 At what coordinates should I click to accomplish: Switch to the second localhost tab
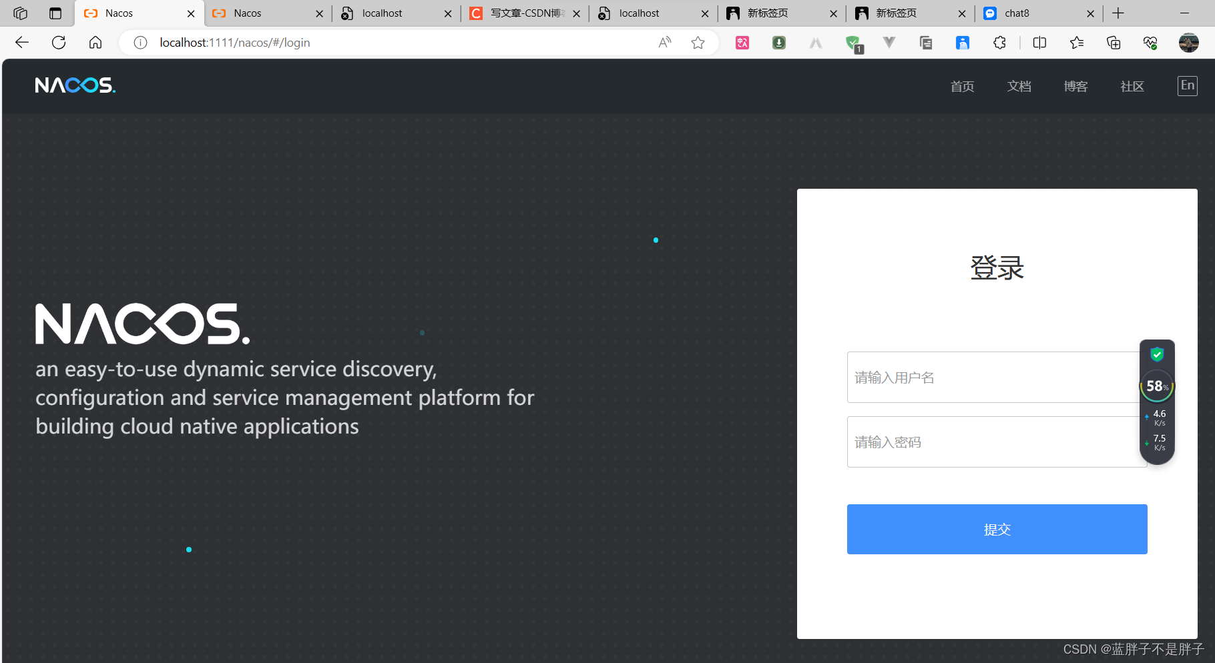coord(652,13)
